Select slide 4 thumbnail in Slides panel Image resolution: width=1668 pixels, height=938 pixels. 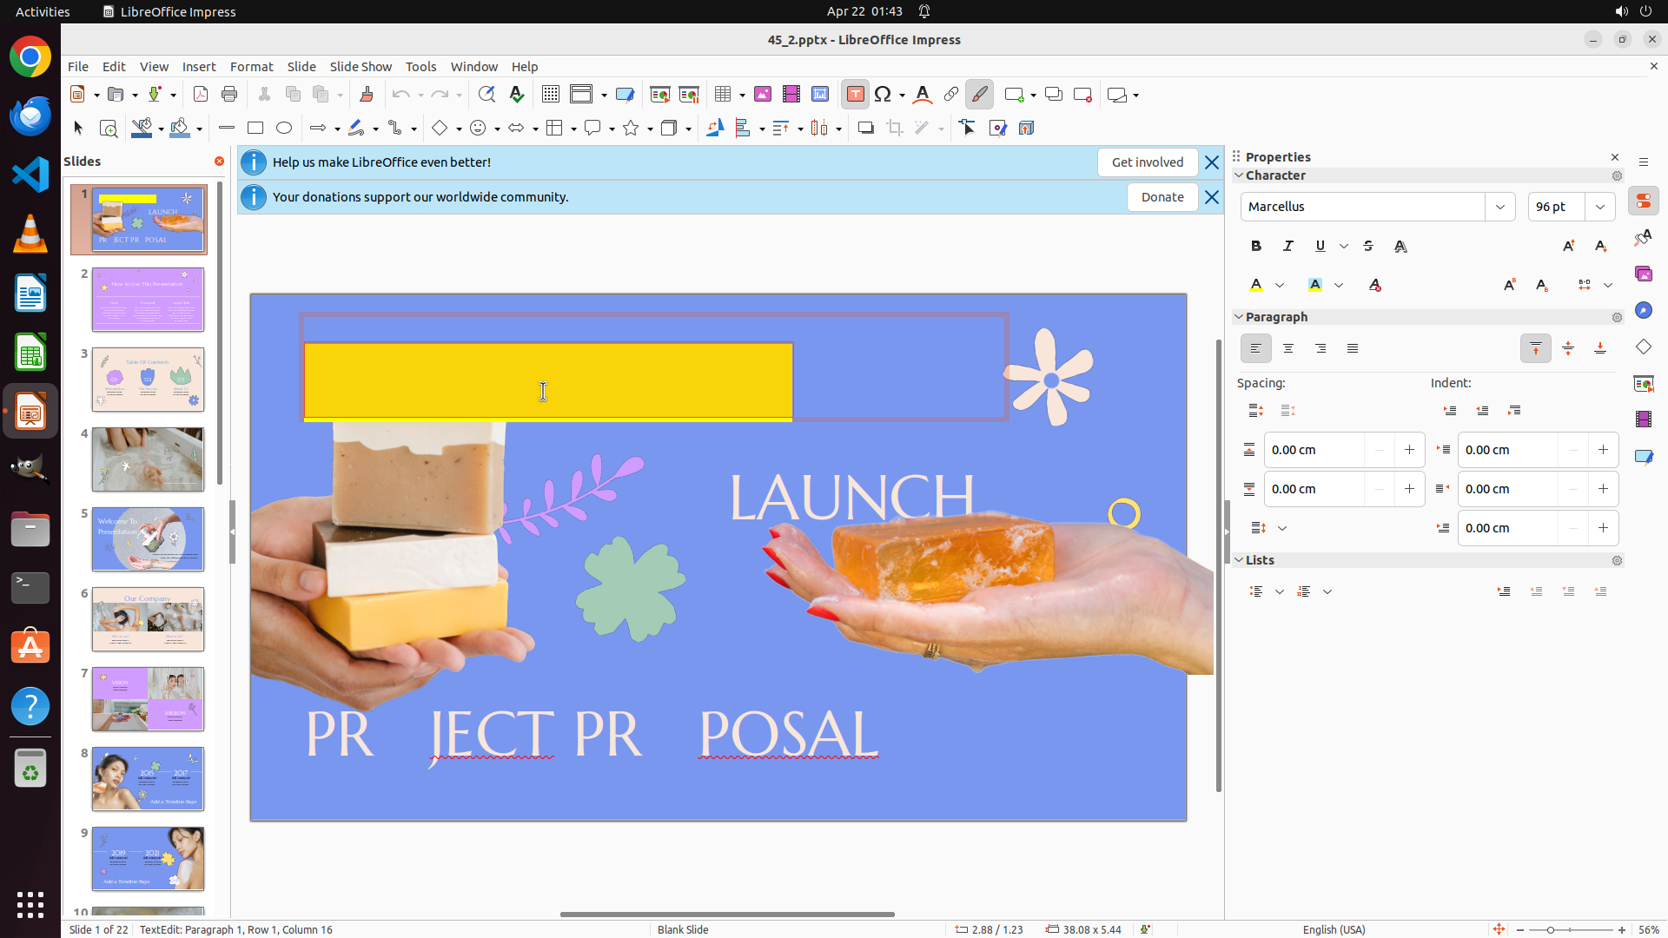point(148,459)
